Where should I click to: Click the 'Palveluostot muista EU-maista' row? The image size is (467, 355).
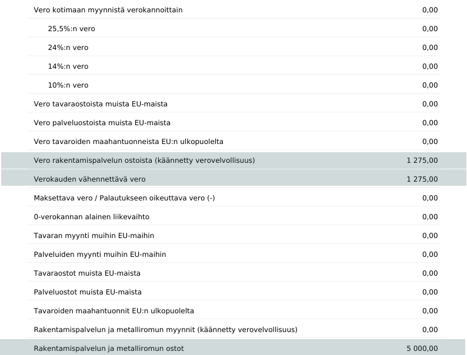coord(88,292)
